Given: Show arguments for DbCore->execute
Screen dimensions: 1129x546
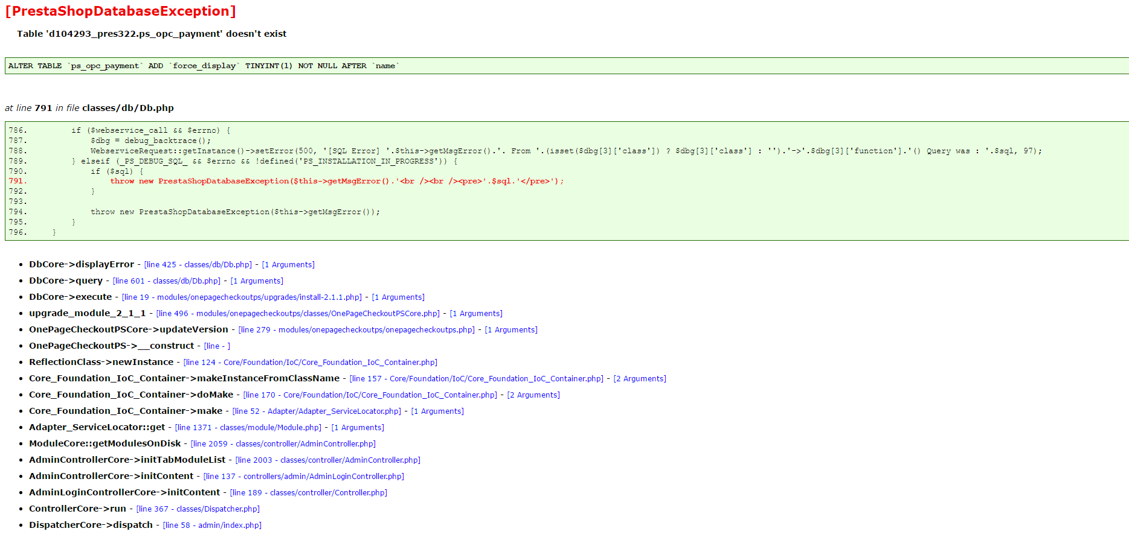Looking at the screenshot, I should click(398, 297).
